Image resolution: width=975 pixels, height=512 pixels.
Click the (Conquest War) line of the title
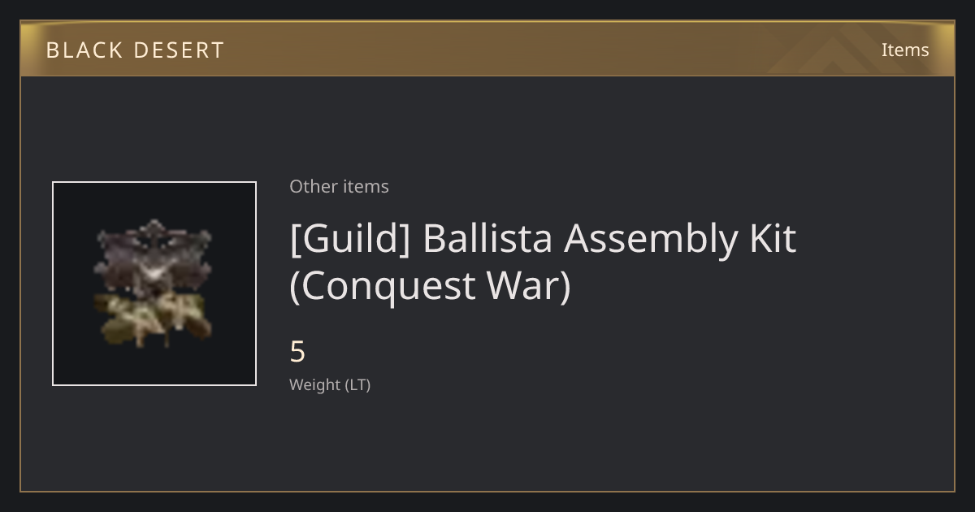(431, 287)
